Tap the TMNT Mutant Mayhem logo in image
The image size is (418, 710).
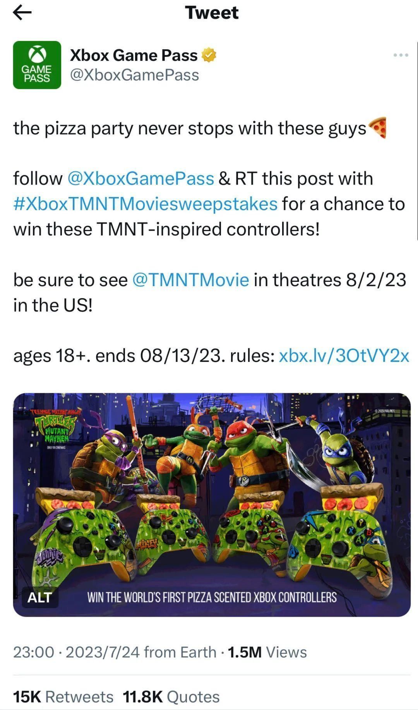click(55, 427)
